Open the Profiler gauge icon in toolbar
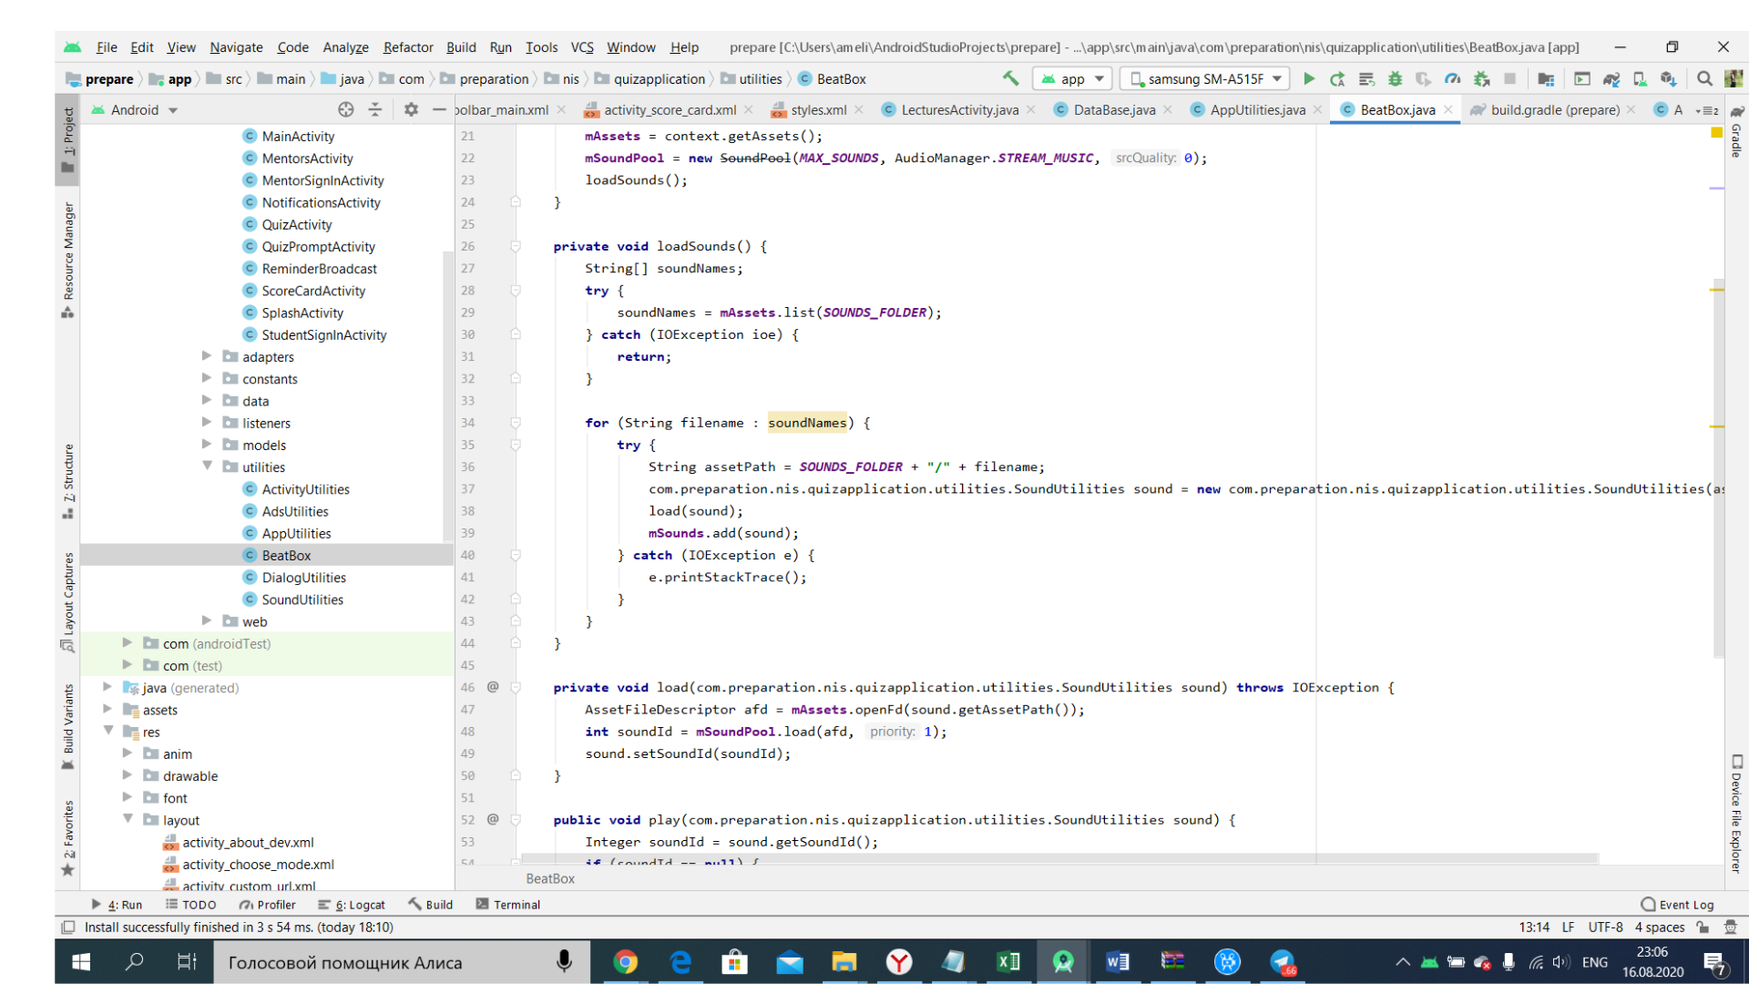The width and height of the screenshot is (1749, 984). click(x=1453, y=78)
